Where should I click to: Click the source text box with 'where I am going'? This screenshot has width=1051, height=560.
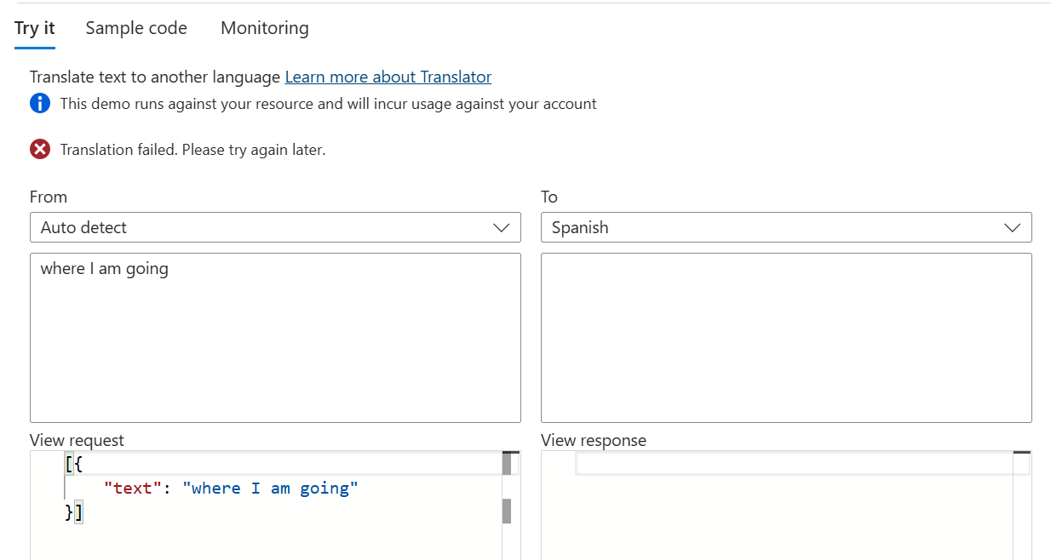(x=275, y=338)
